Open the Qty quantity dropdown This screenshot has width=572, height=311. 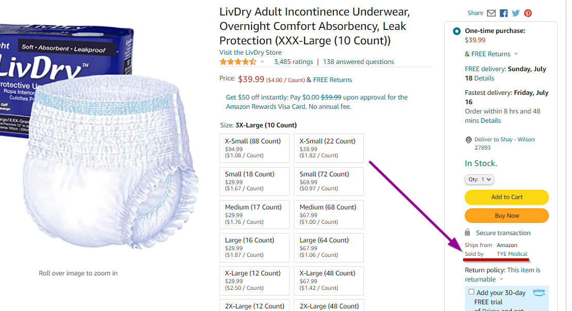pos(479,179)
